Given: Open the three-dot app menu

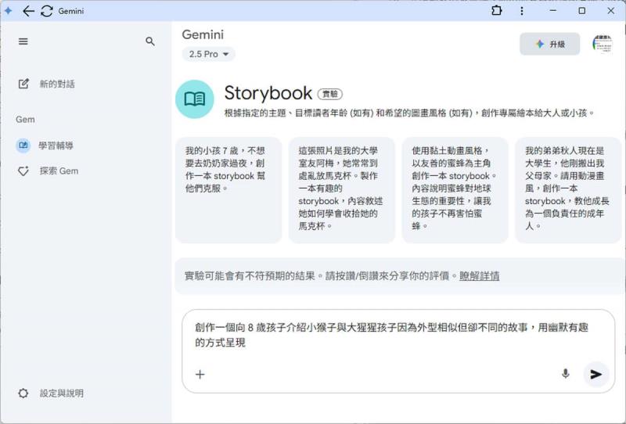Looking at the screenshot, I should pos(521,11).
